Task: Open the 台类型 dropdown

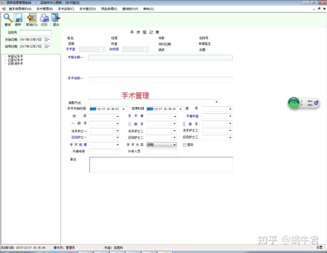Action: (x=146, y=49)
